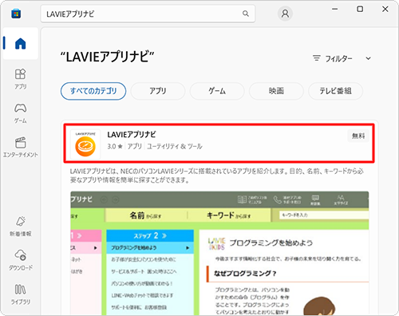
Task: Select the 映画 category tab
Action: [x=276, y=91]
